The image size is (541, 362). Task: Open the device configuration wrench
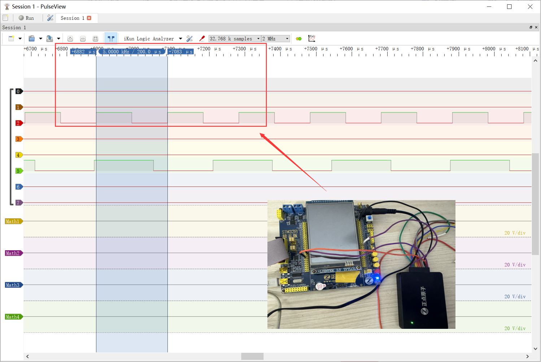pos(190,38)
